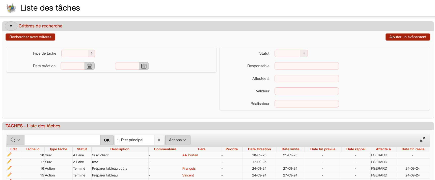435x180 pixels.
Task: Click the edit pencil for task 17
Action: click(x=9, y=162)
